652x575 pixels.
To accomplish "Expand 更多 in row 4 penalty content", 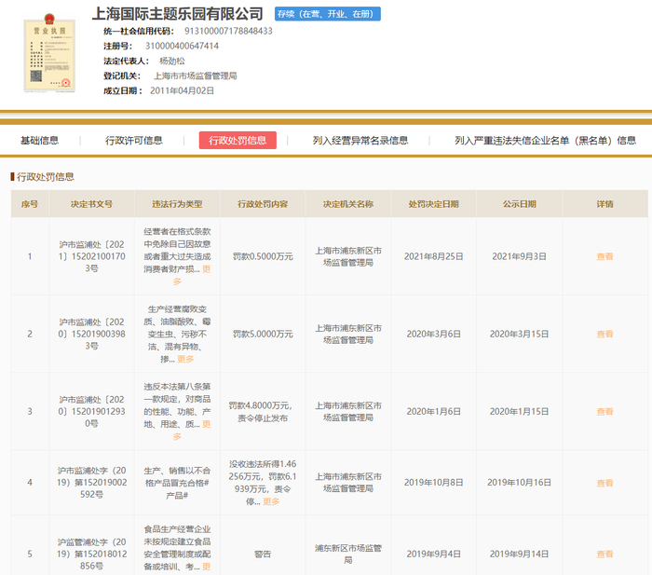I will click(271, 500).
